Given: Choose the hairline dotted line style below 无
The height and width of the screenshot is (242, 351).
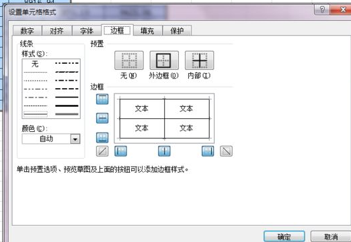Looking at the screenshot, I should point(36,72).
